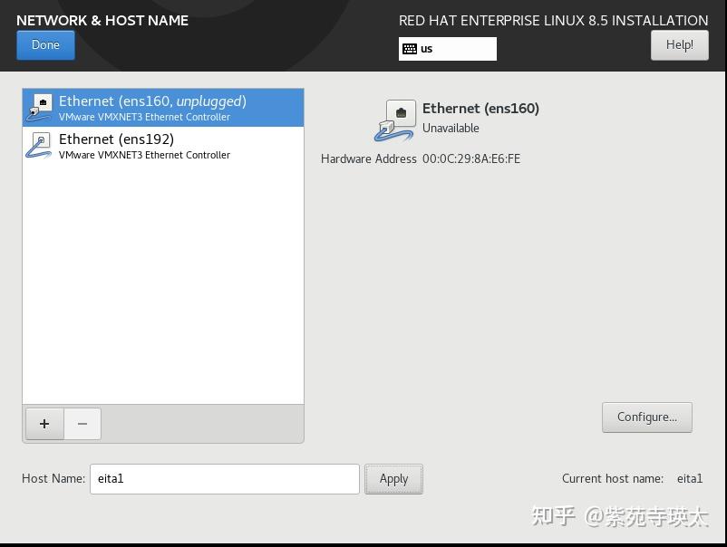Viewport: 727px width, 547px height.
Task: Click inside the Host Name input field
Action: (224, 478)
